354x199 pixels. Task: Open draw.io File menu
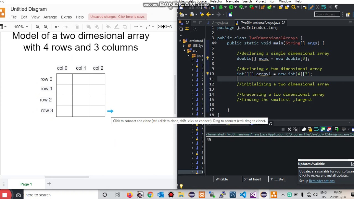click(x=14, y=17)
